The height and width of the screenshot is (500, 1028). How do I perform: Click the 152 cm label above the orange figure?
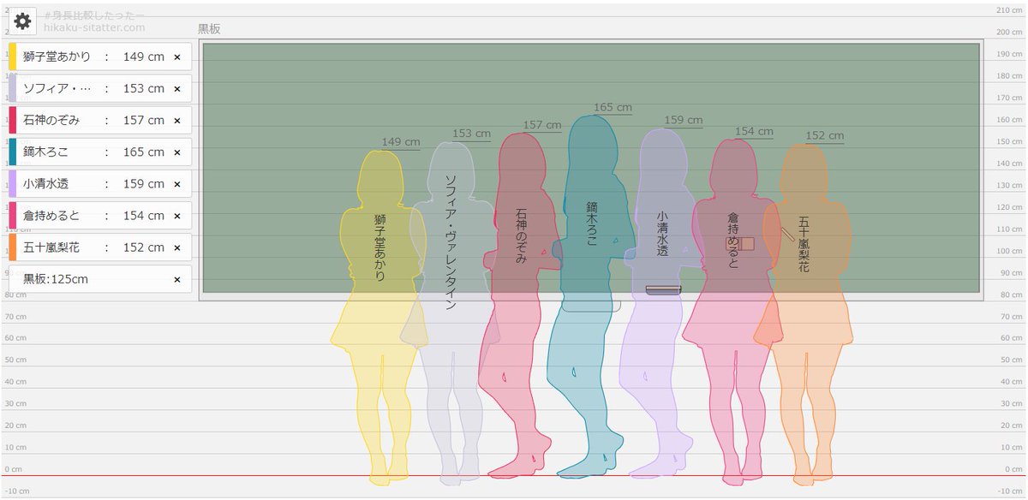(x=825, y=136)
